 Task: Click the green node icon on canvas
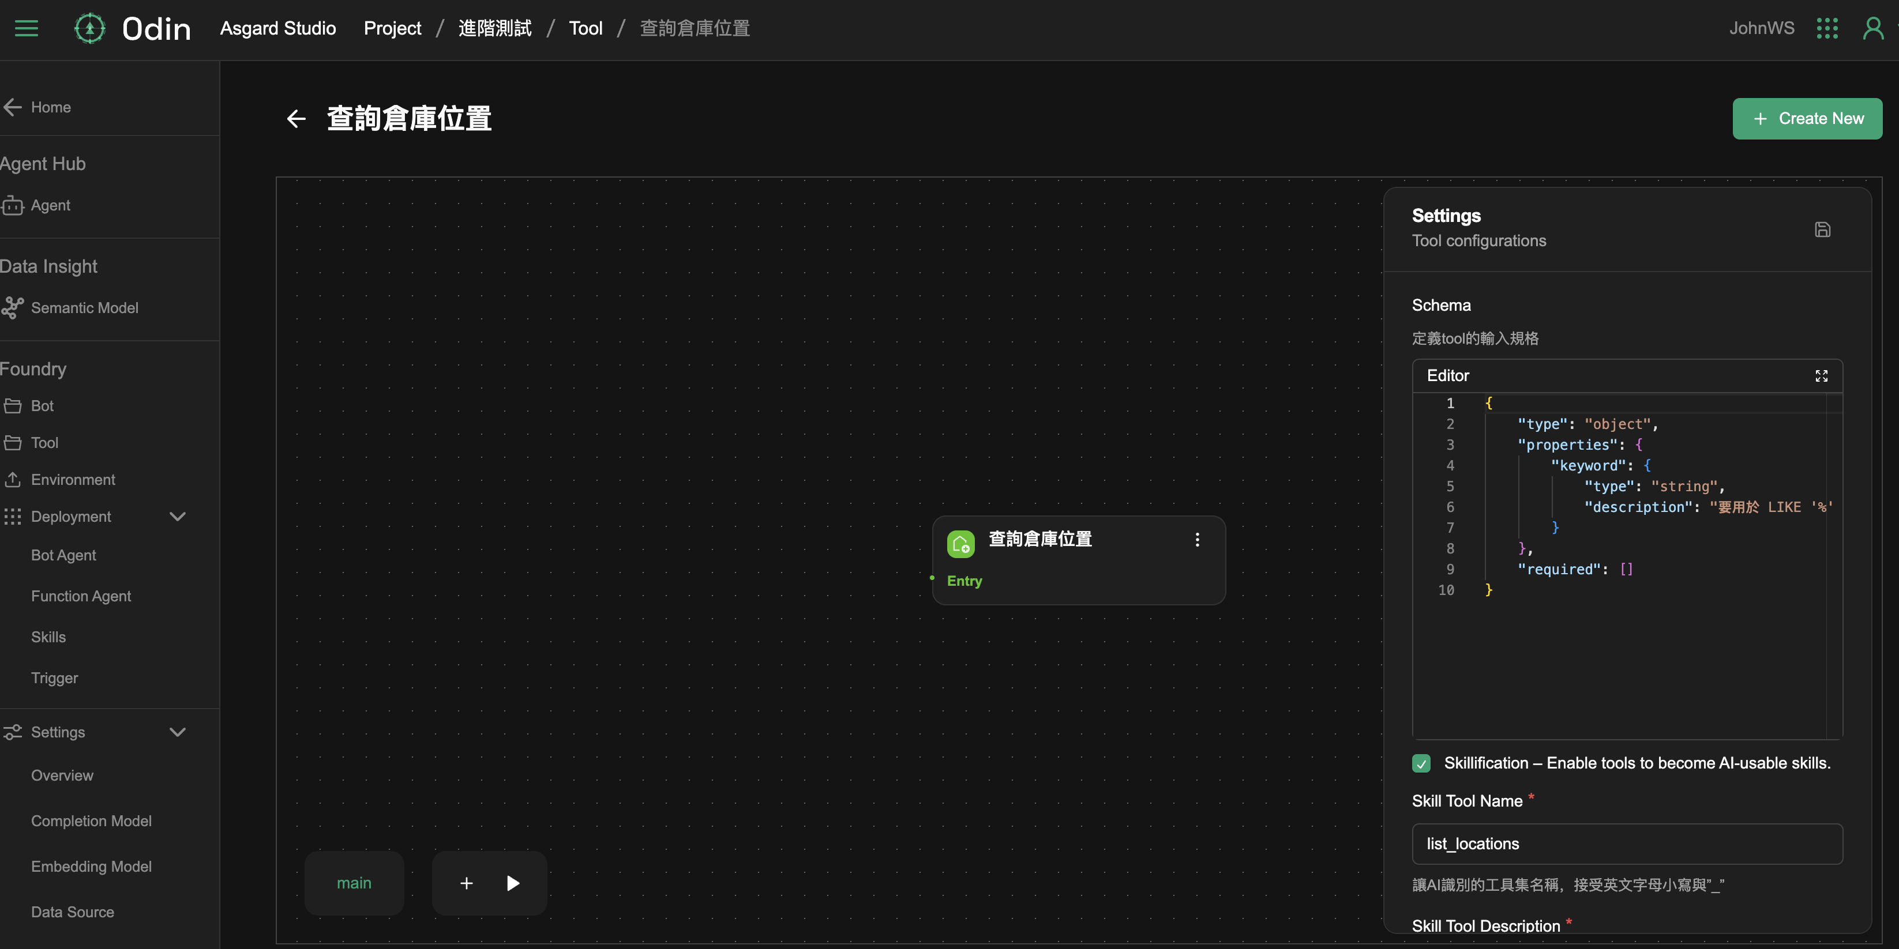tap(960, 544)
